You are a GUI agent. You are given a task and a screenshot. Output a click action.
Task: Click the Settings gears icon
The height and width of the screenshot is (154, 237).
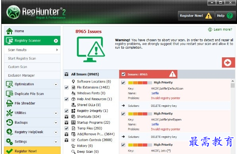tap(9, 141)
